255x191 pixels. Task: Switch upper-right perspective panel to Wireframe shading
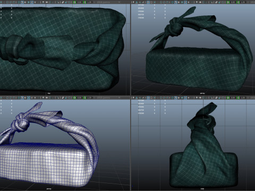tap(173, 2)
